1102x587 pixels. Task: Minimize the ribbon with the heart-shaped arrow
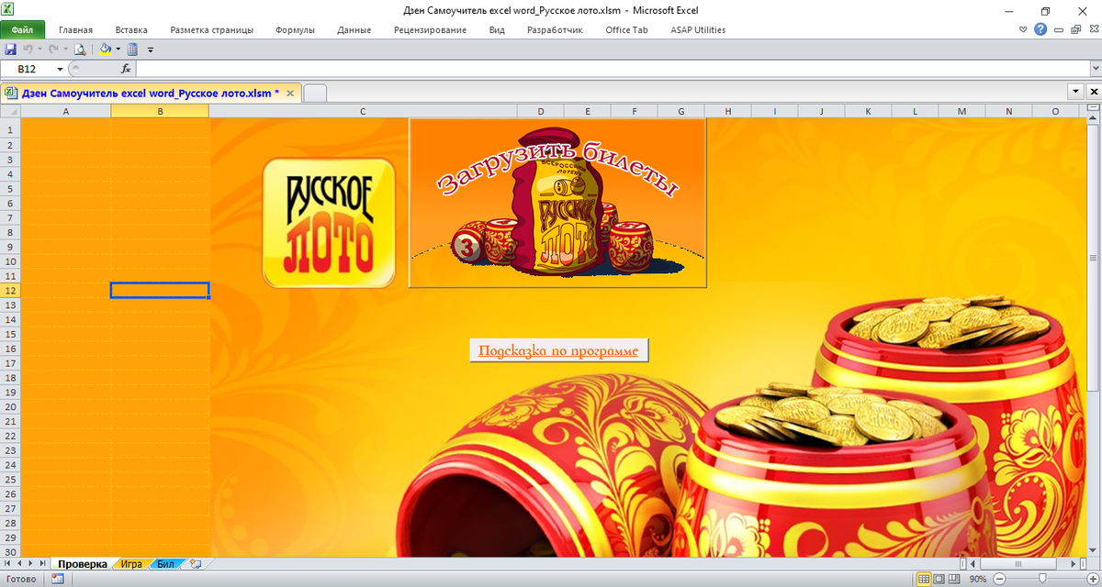tap(1025, 29)
